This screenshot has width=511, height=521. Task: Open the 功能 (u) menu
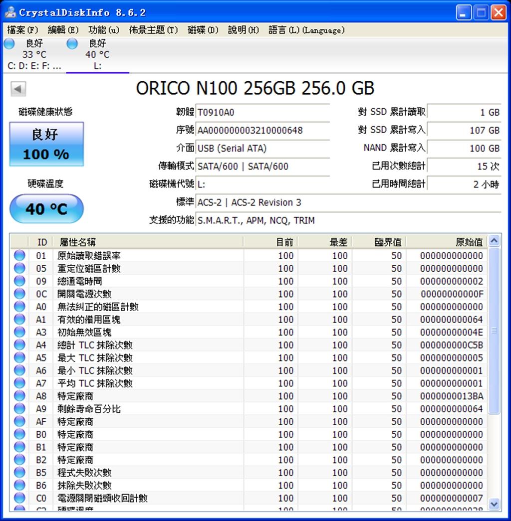tap(104, 30)
